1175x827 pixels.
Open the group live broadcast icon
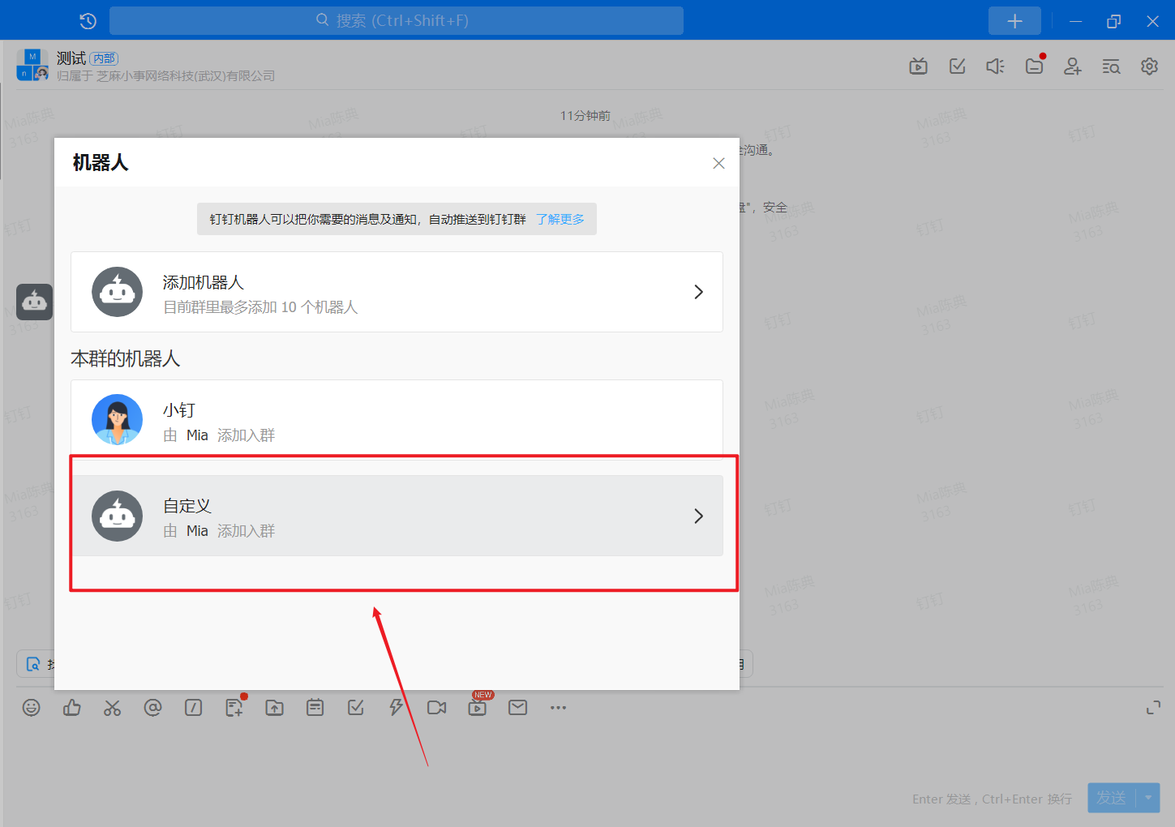(x=918, y=66)
